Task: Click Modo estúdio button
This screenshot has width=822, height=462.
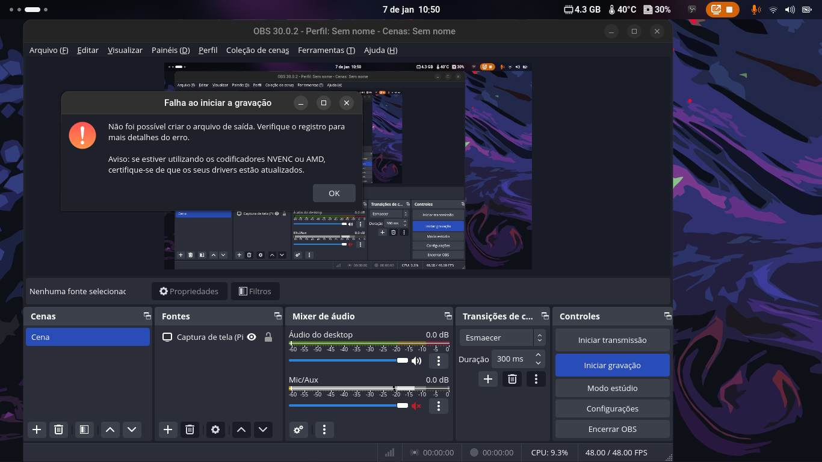Action: (x=612, y=388)
